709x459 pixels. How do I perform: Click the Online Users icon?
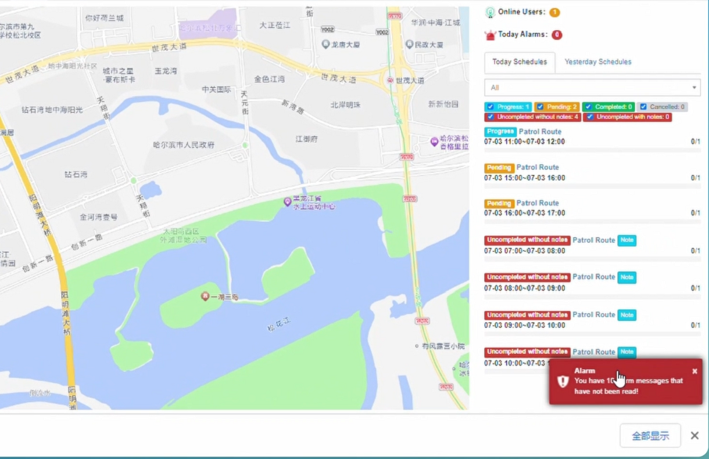pos(490,12)
